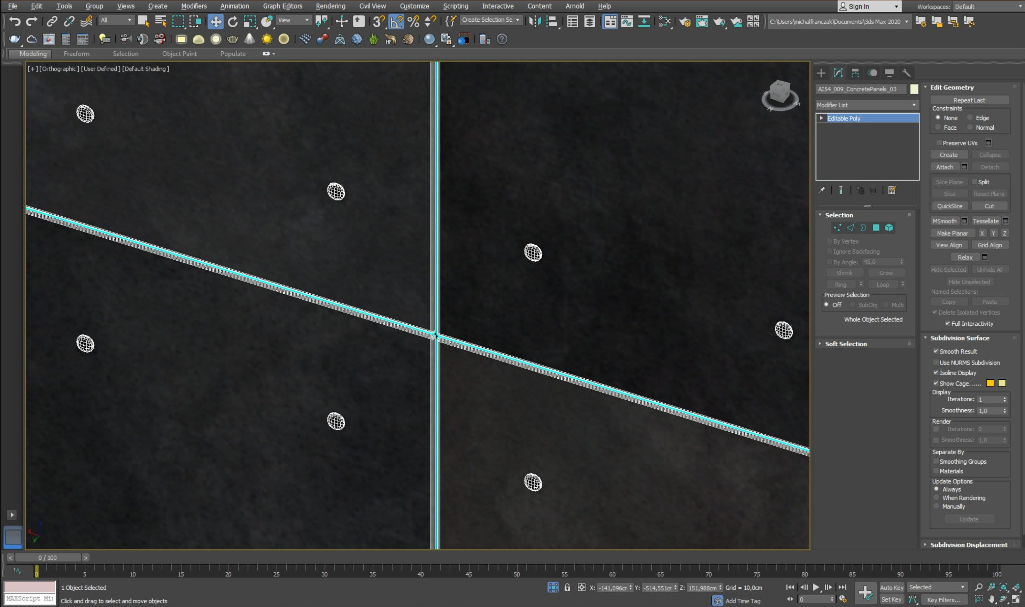Screen dimensions: 1025x607
Task: Click the QuickSlice button
Action: tap(949, 206)
